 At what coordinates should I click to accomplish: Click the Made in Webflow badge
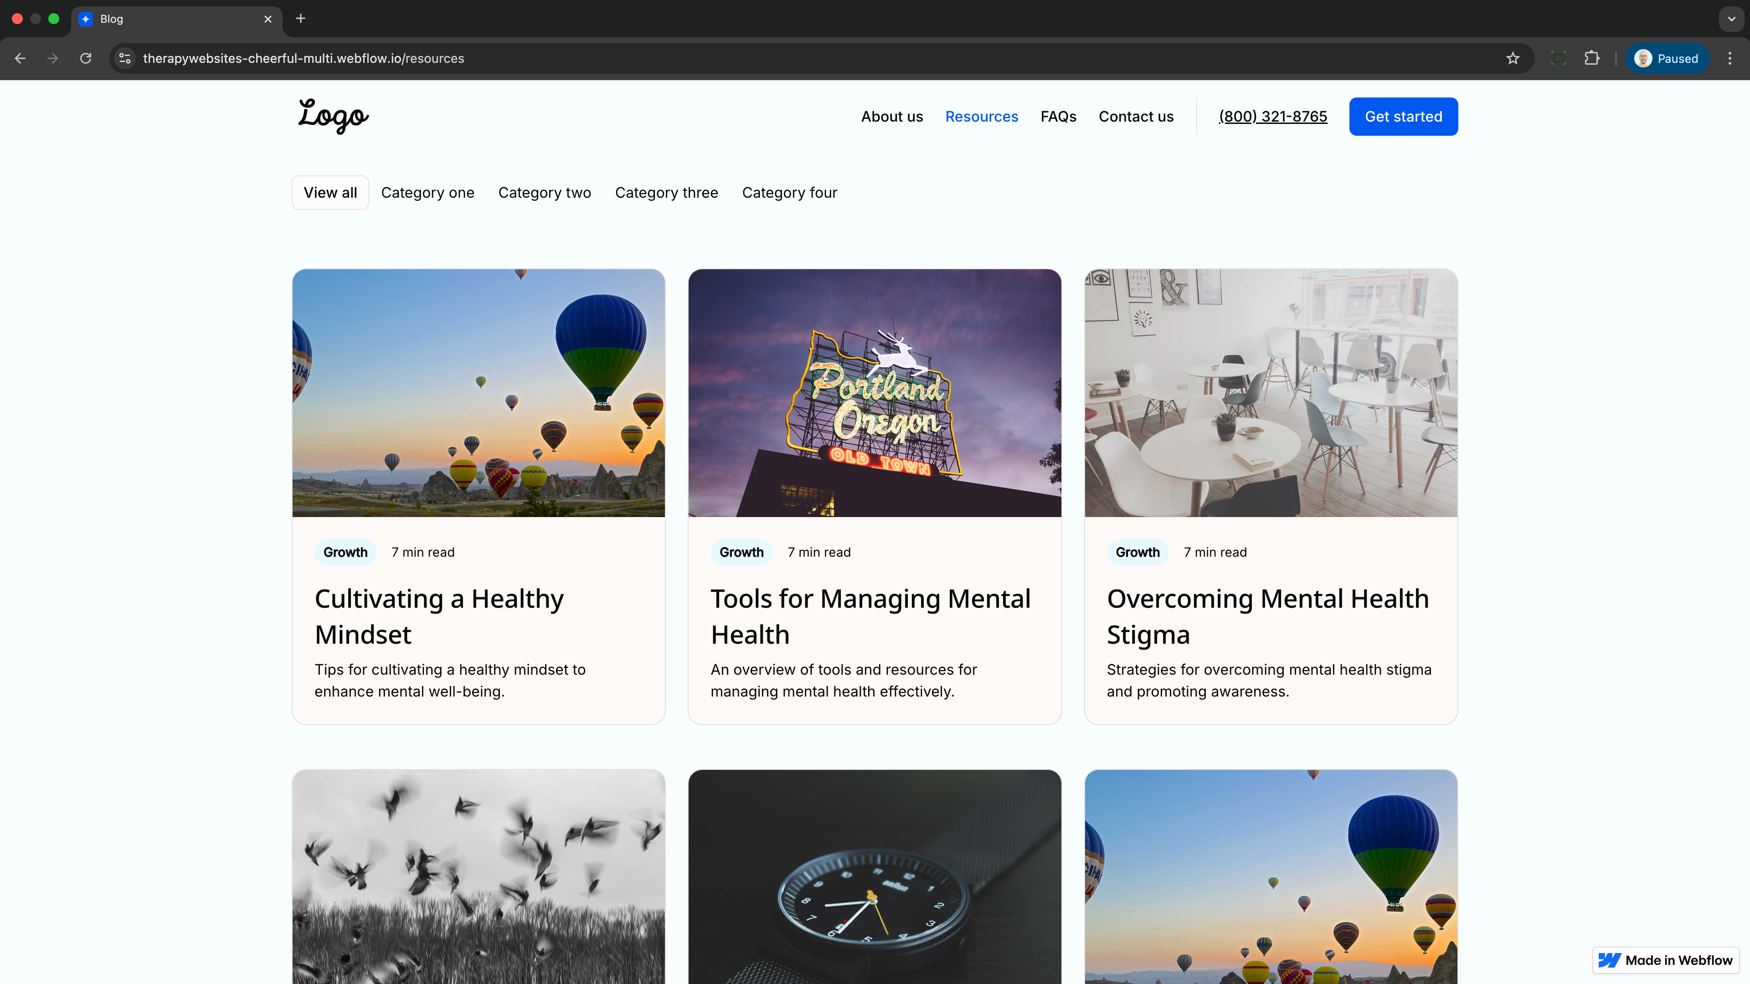click(1666, 959)
